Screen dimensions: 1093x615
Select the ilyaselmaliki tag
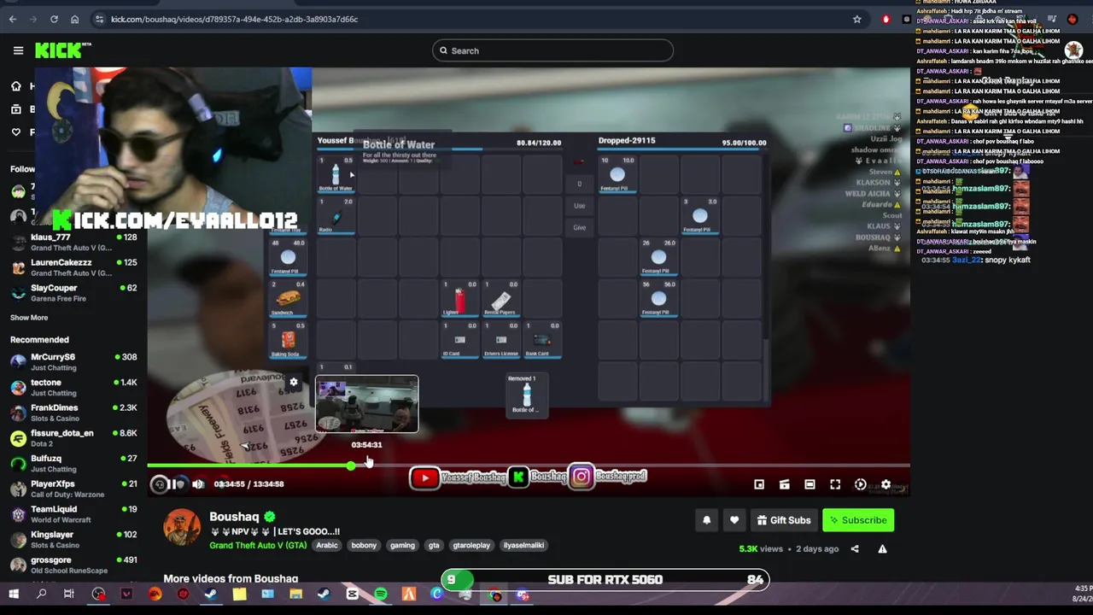pos(523,545)
